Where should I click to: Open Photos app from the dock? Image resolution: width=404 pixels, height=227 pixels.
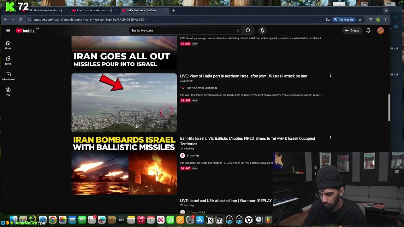(x=62, y=220)
